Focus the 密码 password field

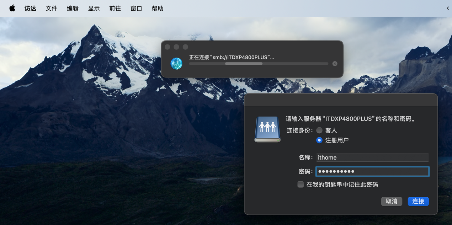click(372, 171)
